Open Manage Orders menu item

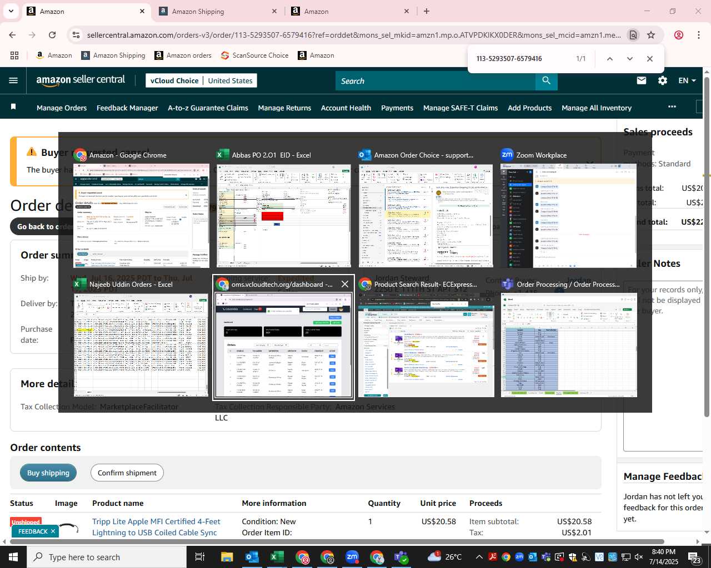coord(62,108)
